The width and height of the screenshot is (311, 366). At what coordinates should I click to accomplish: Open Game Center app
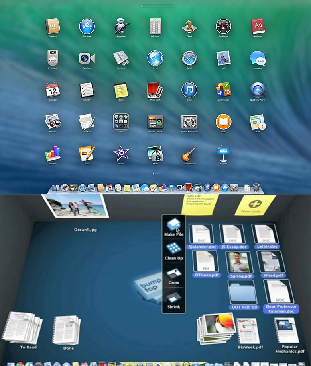(x=223, y=90)
